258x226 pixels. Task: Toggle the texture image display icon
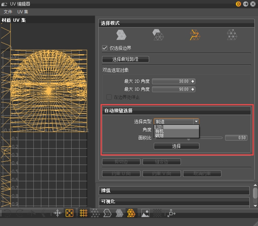coord(145,213)
